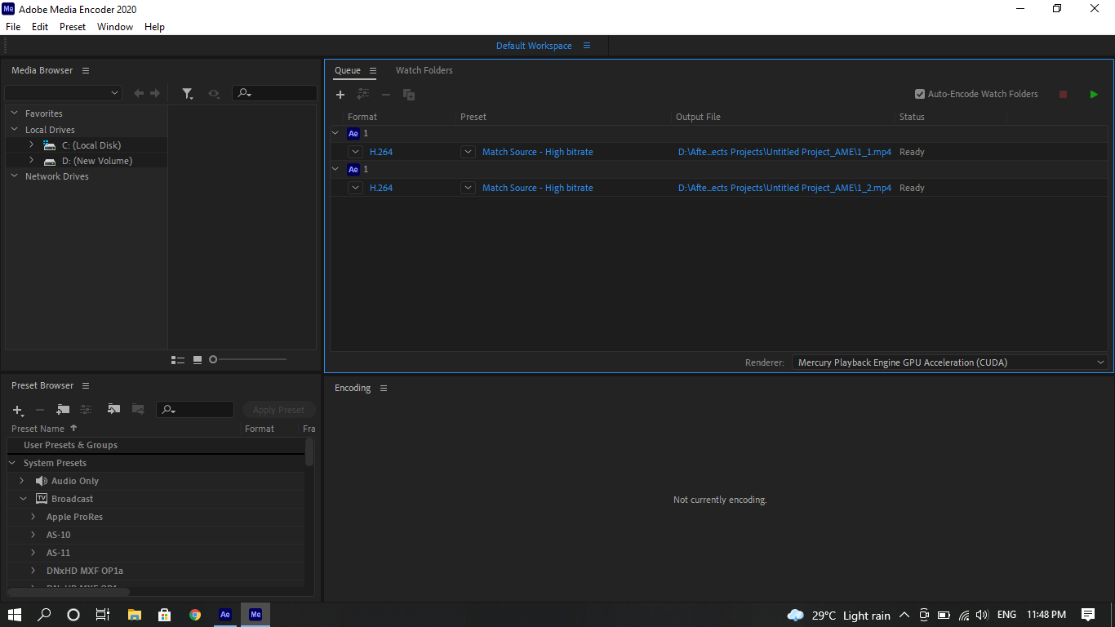Remove the selected item from the queue
The width and height of the screenshot is (1115, 627).
(x=386, y=95)
